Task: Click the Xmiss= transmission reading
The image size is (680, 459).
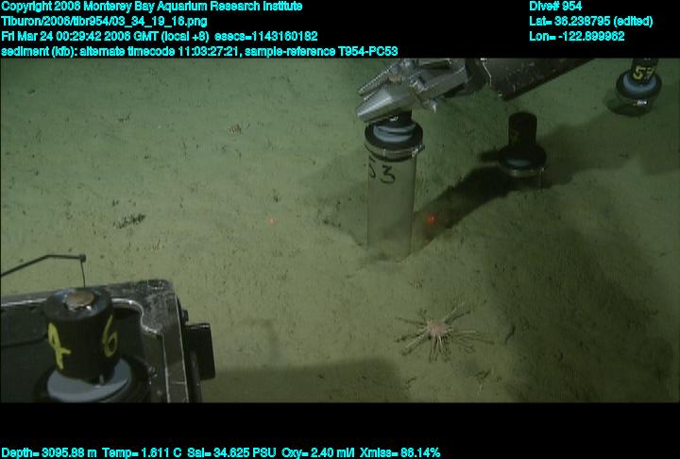Action: coord(400,453)
